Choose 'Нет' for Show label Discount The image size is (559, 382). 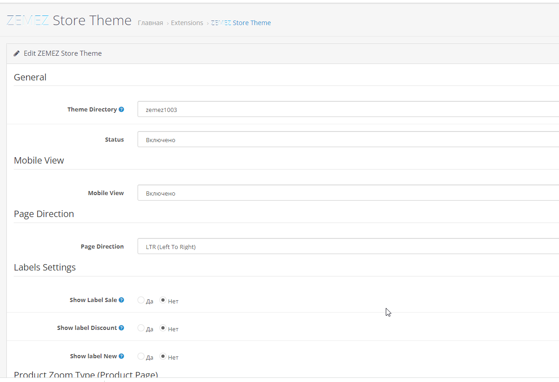click(x=163, y=328)
